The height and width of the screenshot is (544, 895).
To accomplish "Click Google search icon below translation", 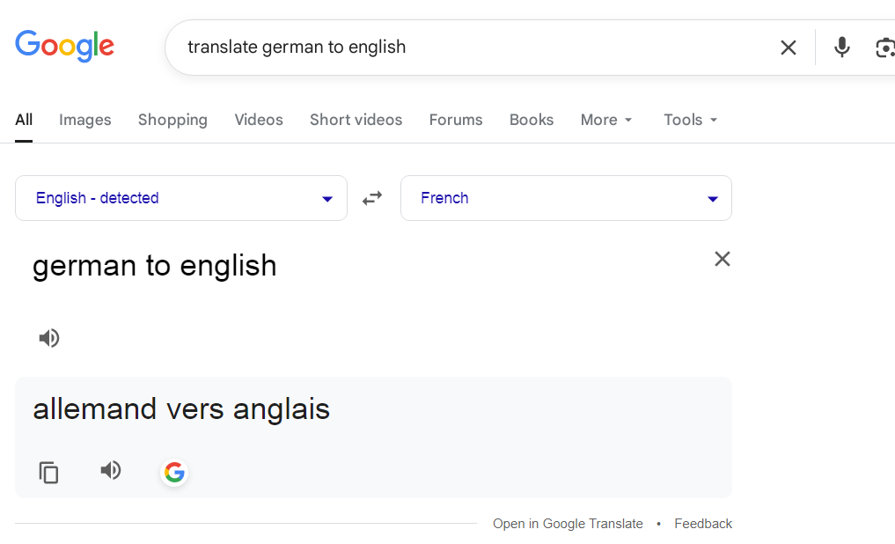I will click(174, 473).
